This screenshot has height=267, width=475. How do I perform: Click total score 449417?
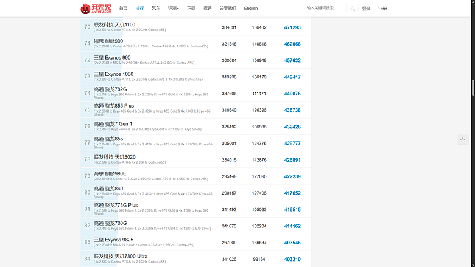[x=292, y=77]
